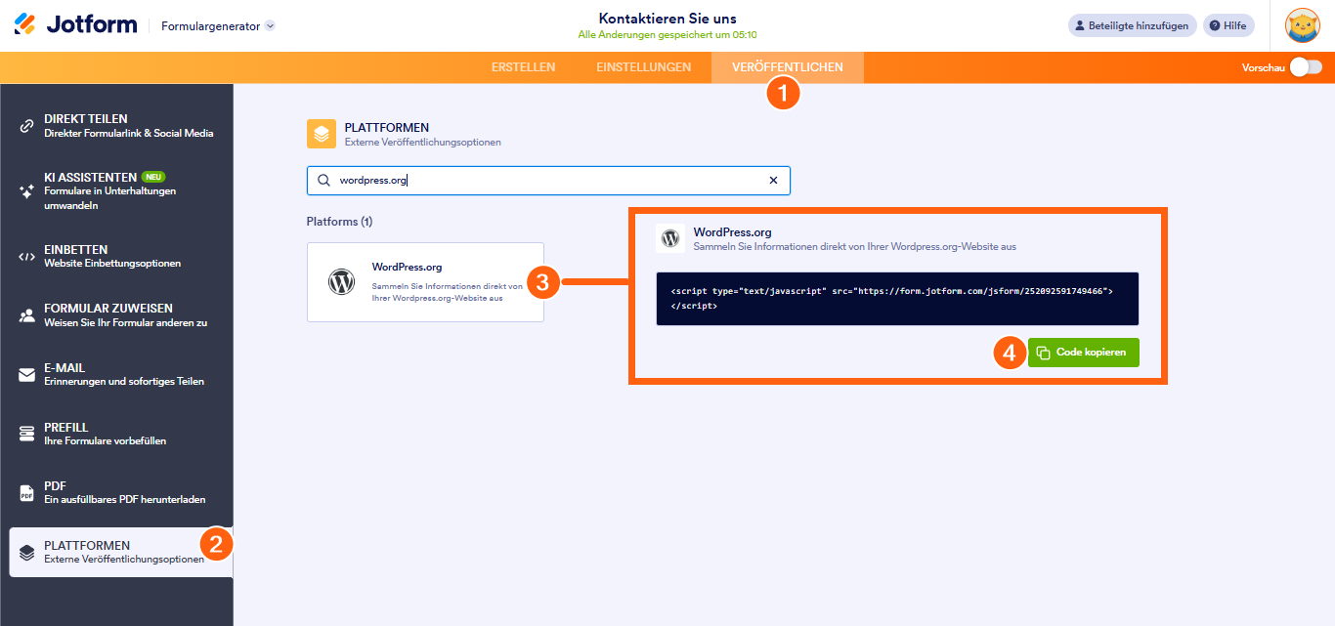Click the embed script code box
This screenshot has width=1335, height=626.
click(897, 298)
